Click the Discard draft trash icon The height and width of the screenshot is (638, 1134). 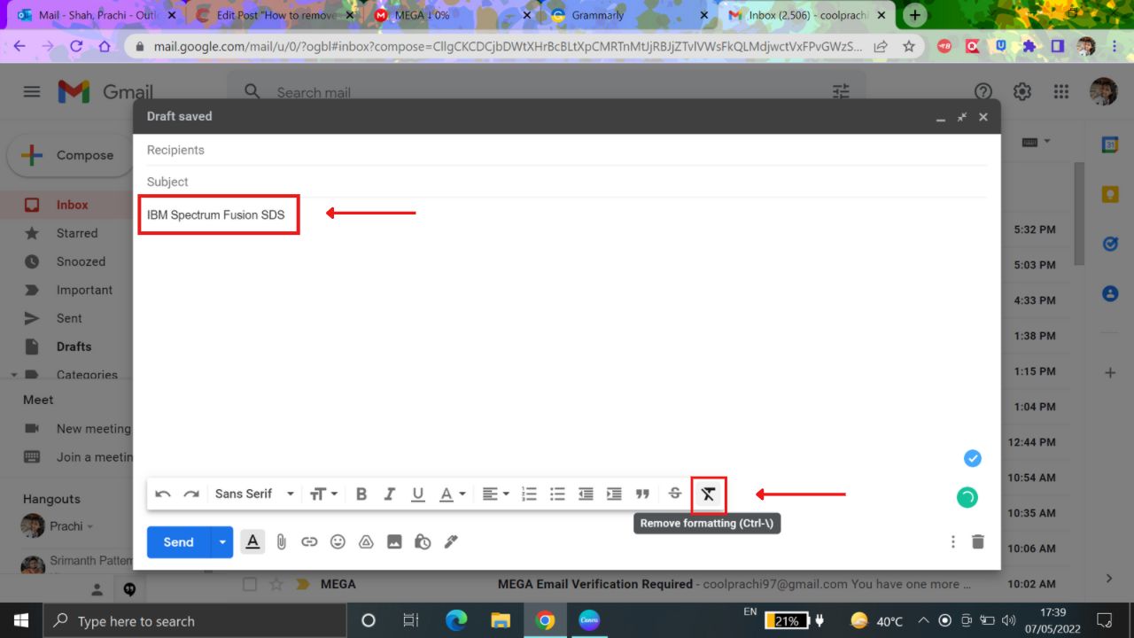[x=978, y=541]
